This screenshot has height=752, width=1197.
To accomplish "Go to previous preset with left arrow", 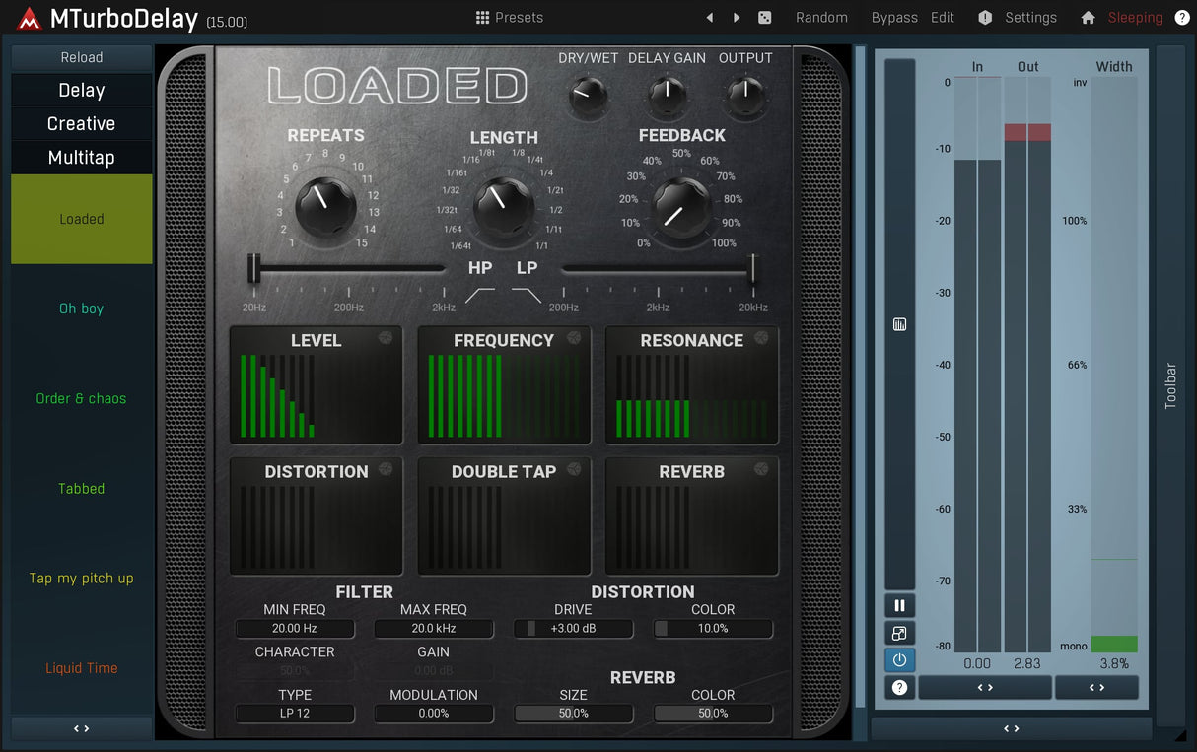I will click(x=710, y=18).
